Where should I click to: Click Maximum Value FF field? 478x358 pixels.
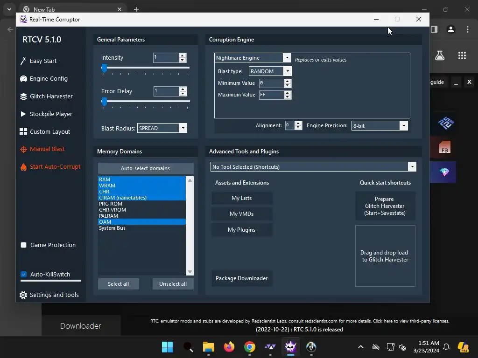[271, 95]
